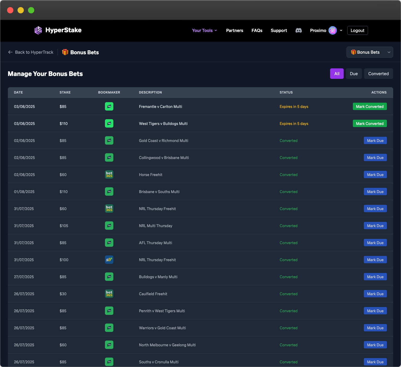This screenshot has height=367, width=401.
Task: Click bet365 icon for Caulfield Freehit
Action: click(109, 294)
